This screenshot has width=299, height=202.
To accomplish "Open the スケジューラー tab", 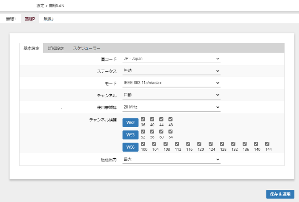I will point(87,48).
